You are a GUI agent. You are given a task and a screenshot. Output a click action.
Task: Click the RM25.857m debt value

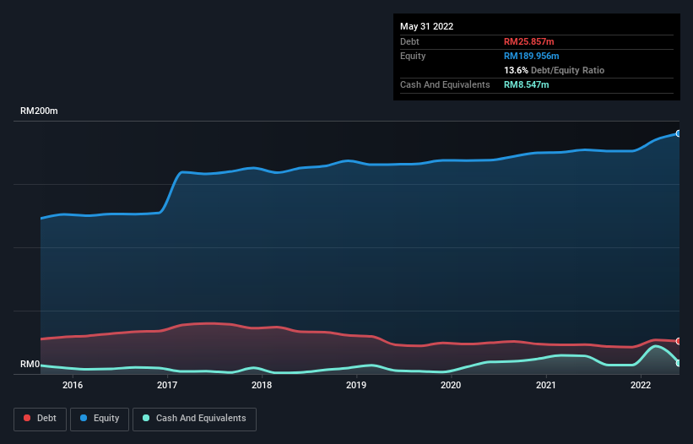[x=528, y=41]
